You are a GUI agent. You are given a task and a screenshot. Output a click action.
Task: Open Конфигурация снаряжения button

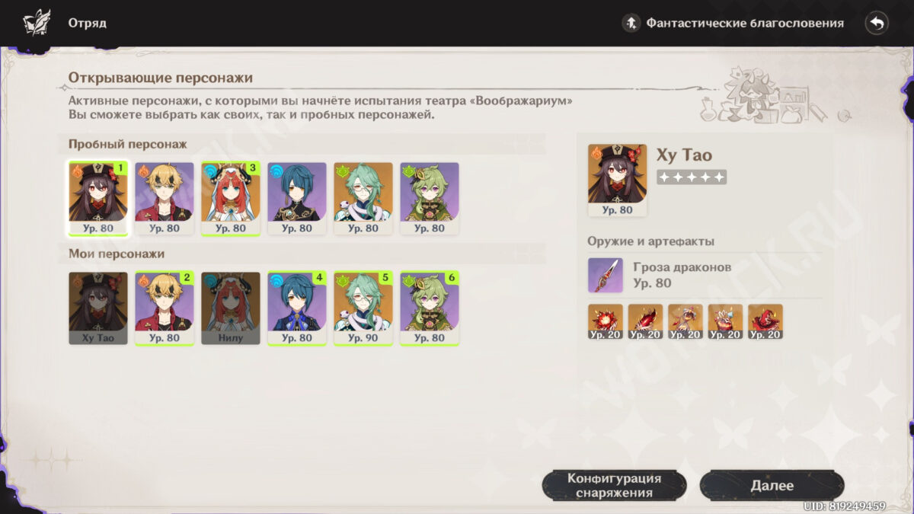coord(614,486)
